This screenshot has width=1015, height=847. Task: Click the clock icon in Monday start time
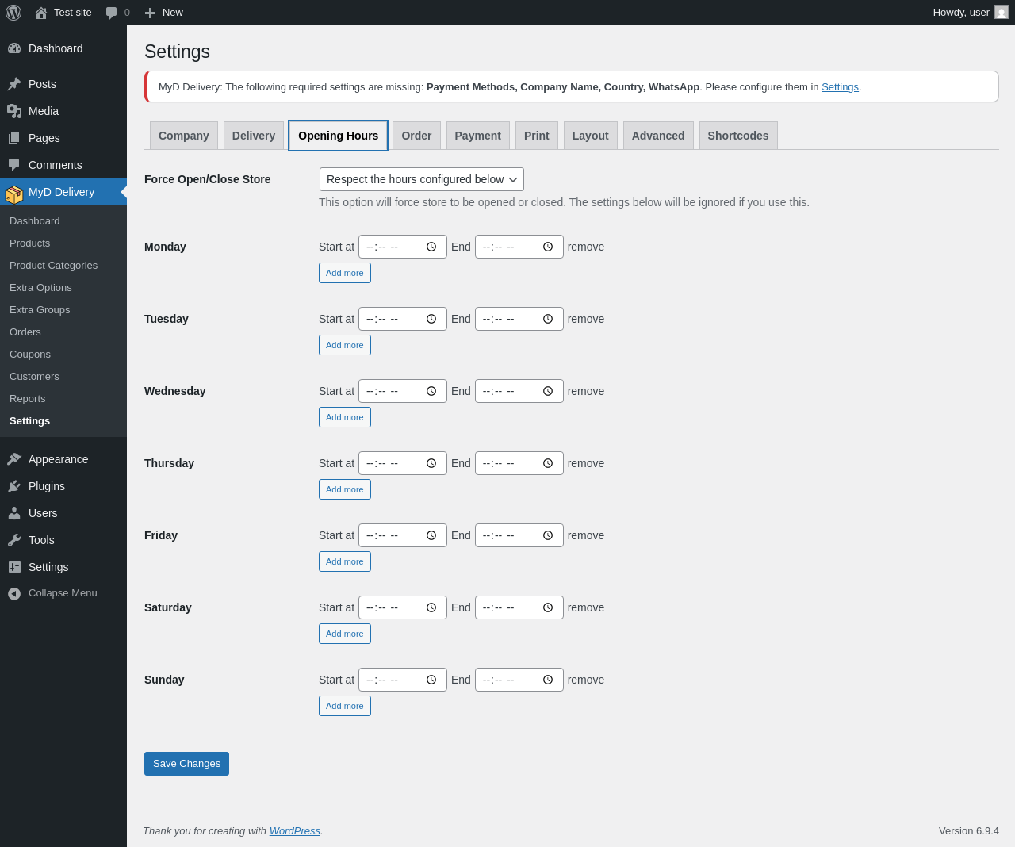431,247
